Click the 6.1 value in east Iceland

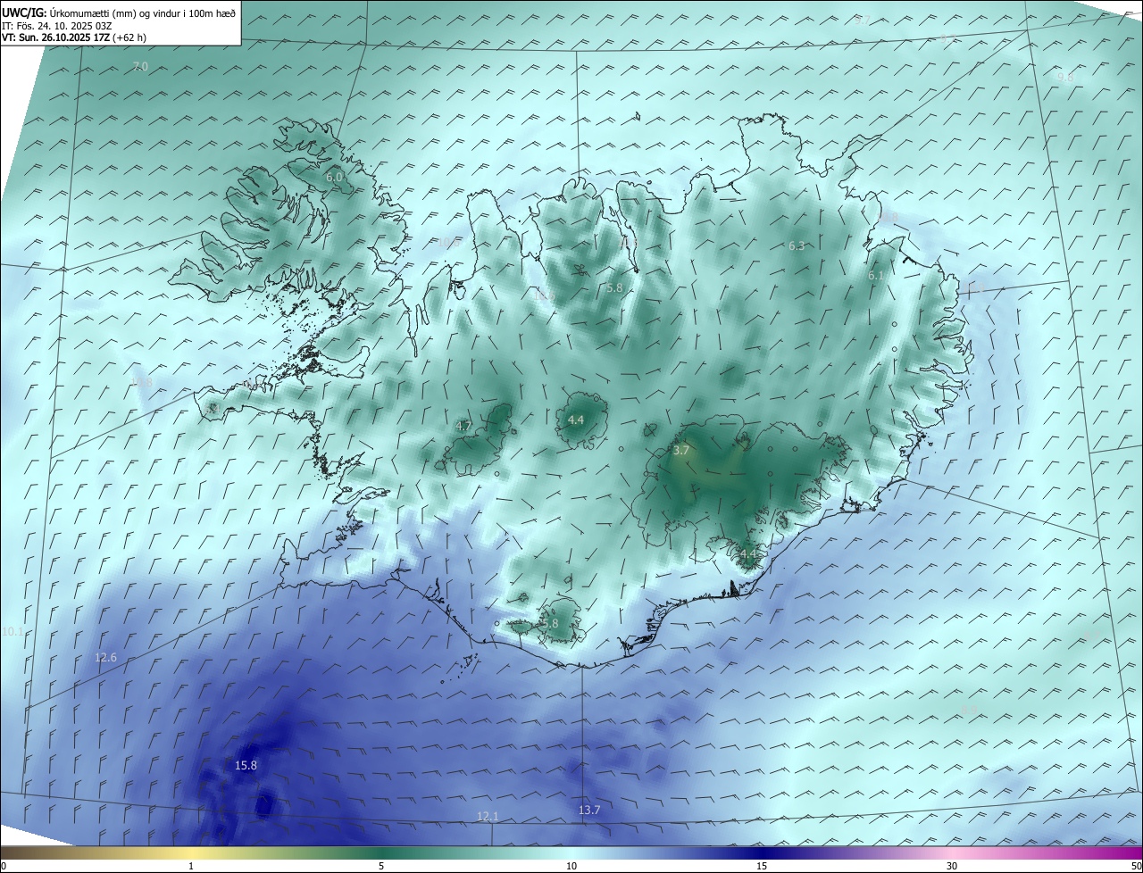875,277
